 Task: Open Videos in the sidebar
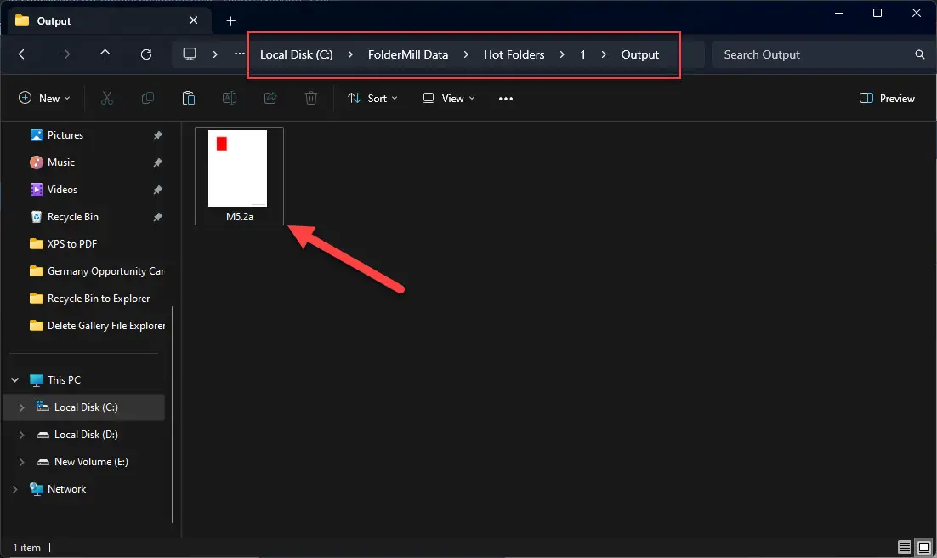point(62,190)
